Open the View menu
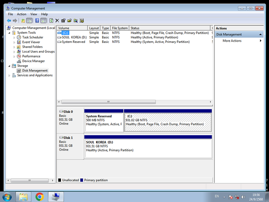The height and width of the screenshot is (202, 269). tap(34, 14)
